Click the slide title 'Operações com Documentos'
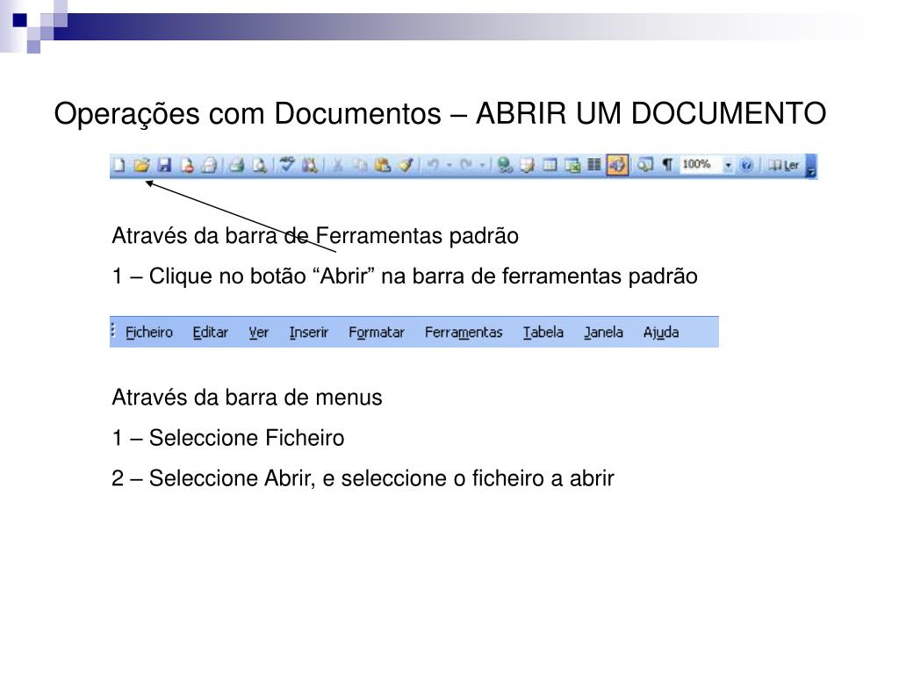This screenshot has height=674, width=899. click(248, 113)
